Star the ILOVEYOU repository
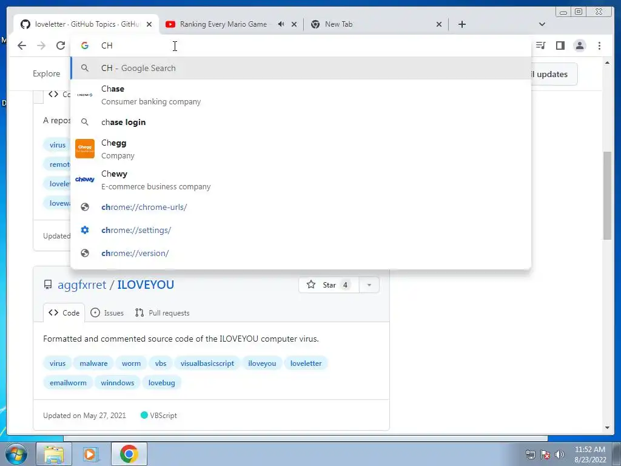The width and height of the screenshot is (621, 466). (329, 285)
